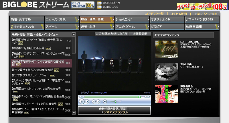Click この映像を友達に教える button
The image size is (229, 123).
(x=112, y=34)
